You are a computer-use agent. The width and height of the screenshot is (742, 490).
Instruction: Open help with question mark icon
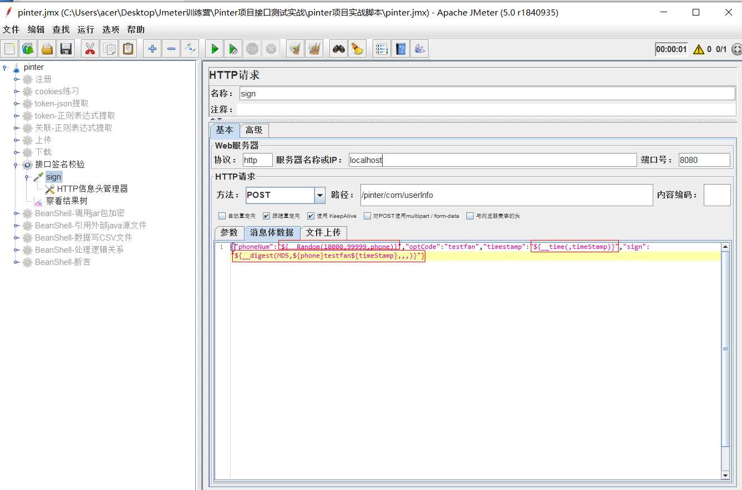click(400, 49)
